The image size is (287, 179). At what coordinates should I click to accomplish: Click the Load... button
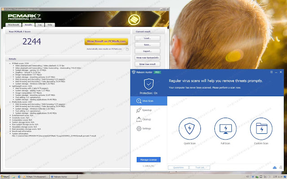pyautogui.click(x=148, y=38)
